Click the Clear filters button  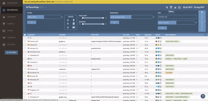[x=202, y=16]
